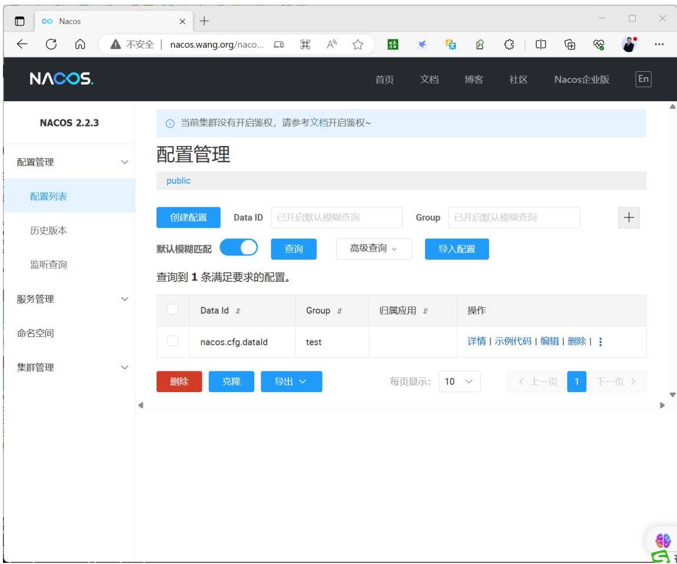Click the not-secure warning icon
Viewport: 677px width, 564px height.
115,44
